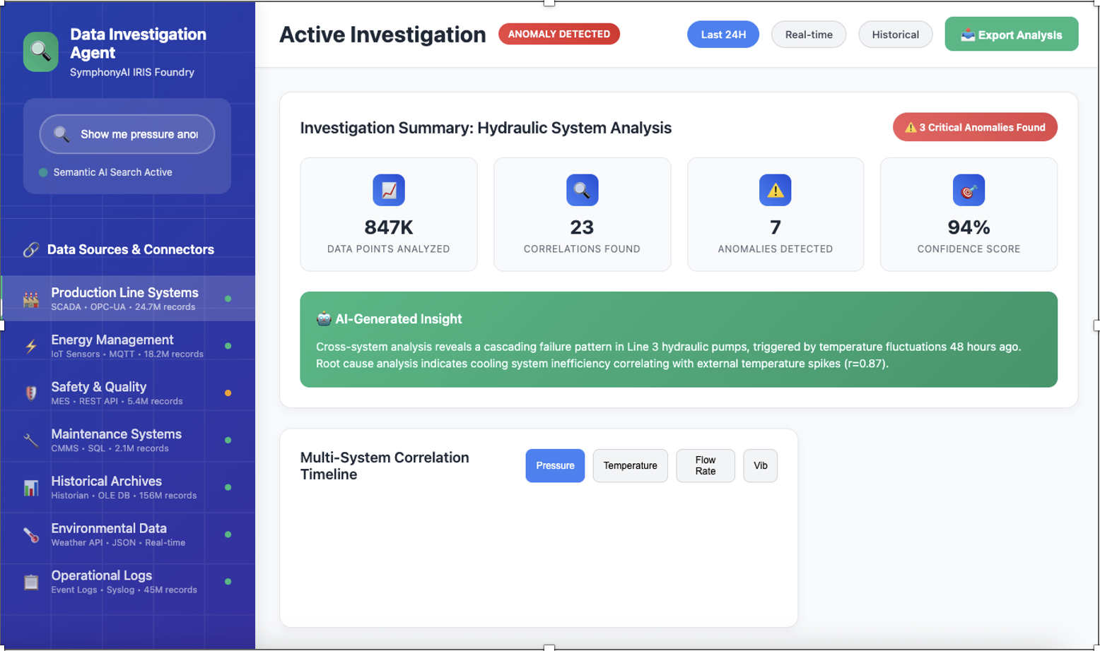Open Operational Logs using the clipboard icon

pyautogui.click(x=30, y=581)
